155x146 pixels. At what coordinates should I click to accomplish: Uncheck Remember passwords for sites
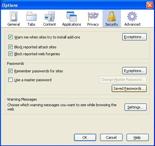(x=10, y=71)
